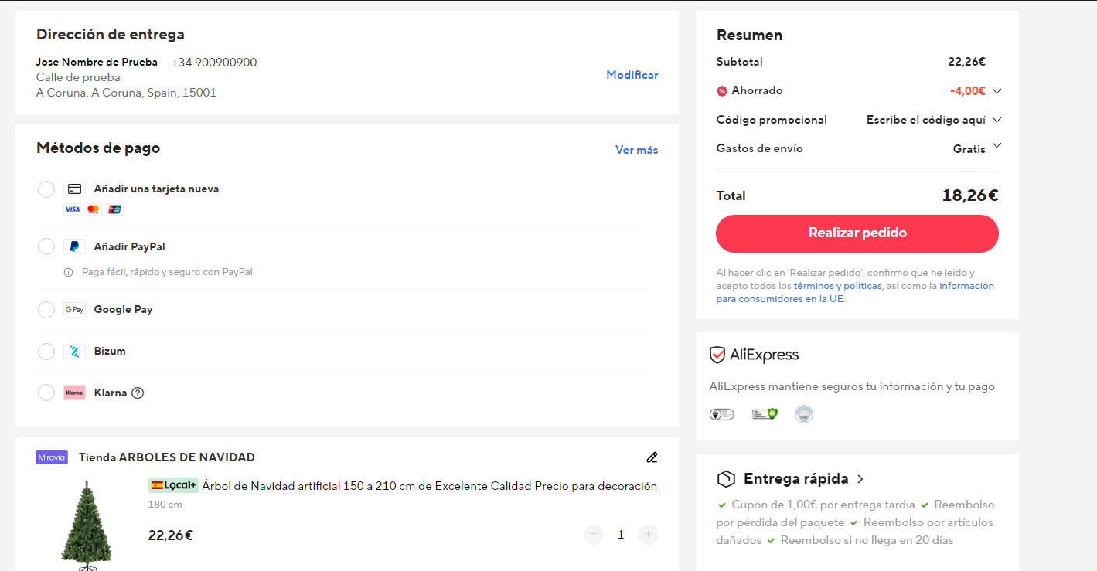Open the Klarna help question mark
Screen dimensions: 1097x571
pyautogui.click(x=138, y=393)
